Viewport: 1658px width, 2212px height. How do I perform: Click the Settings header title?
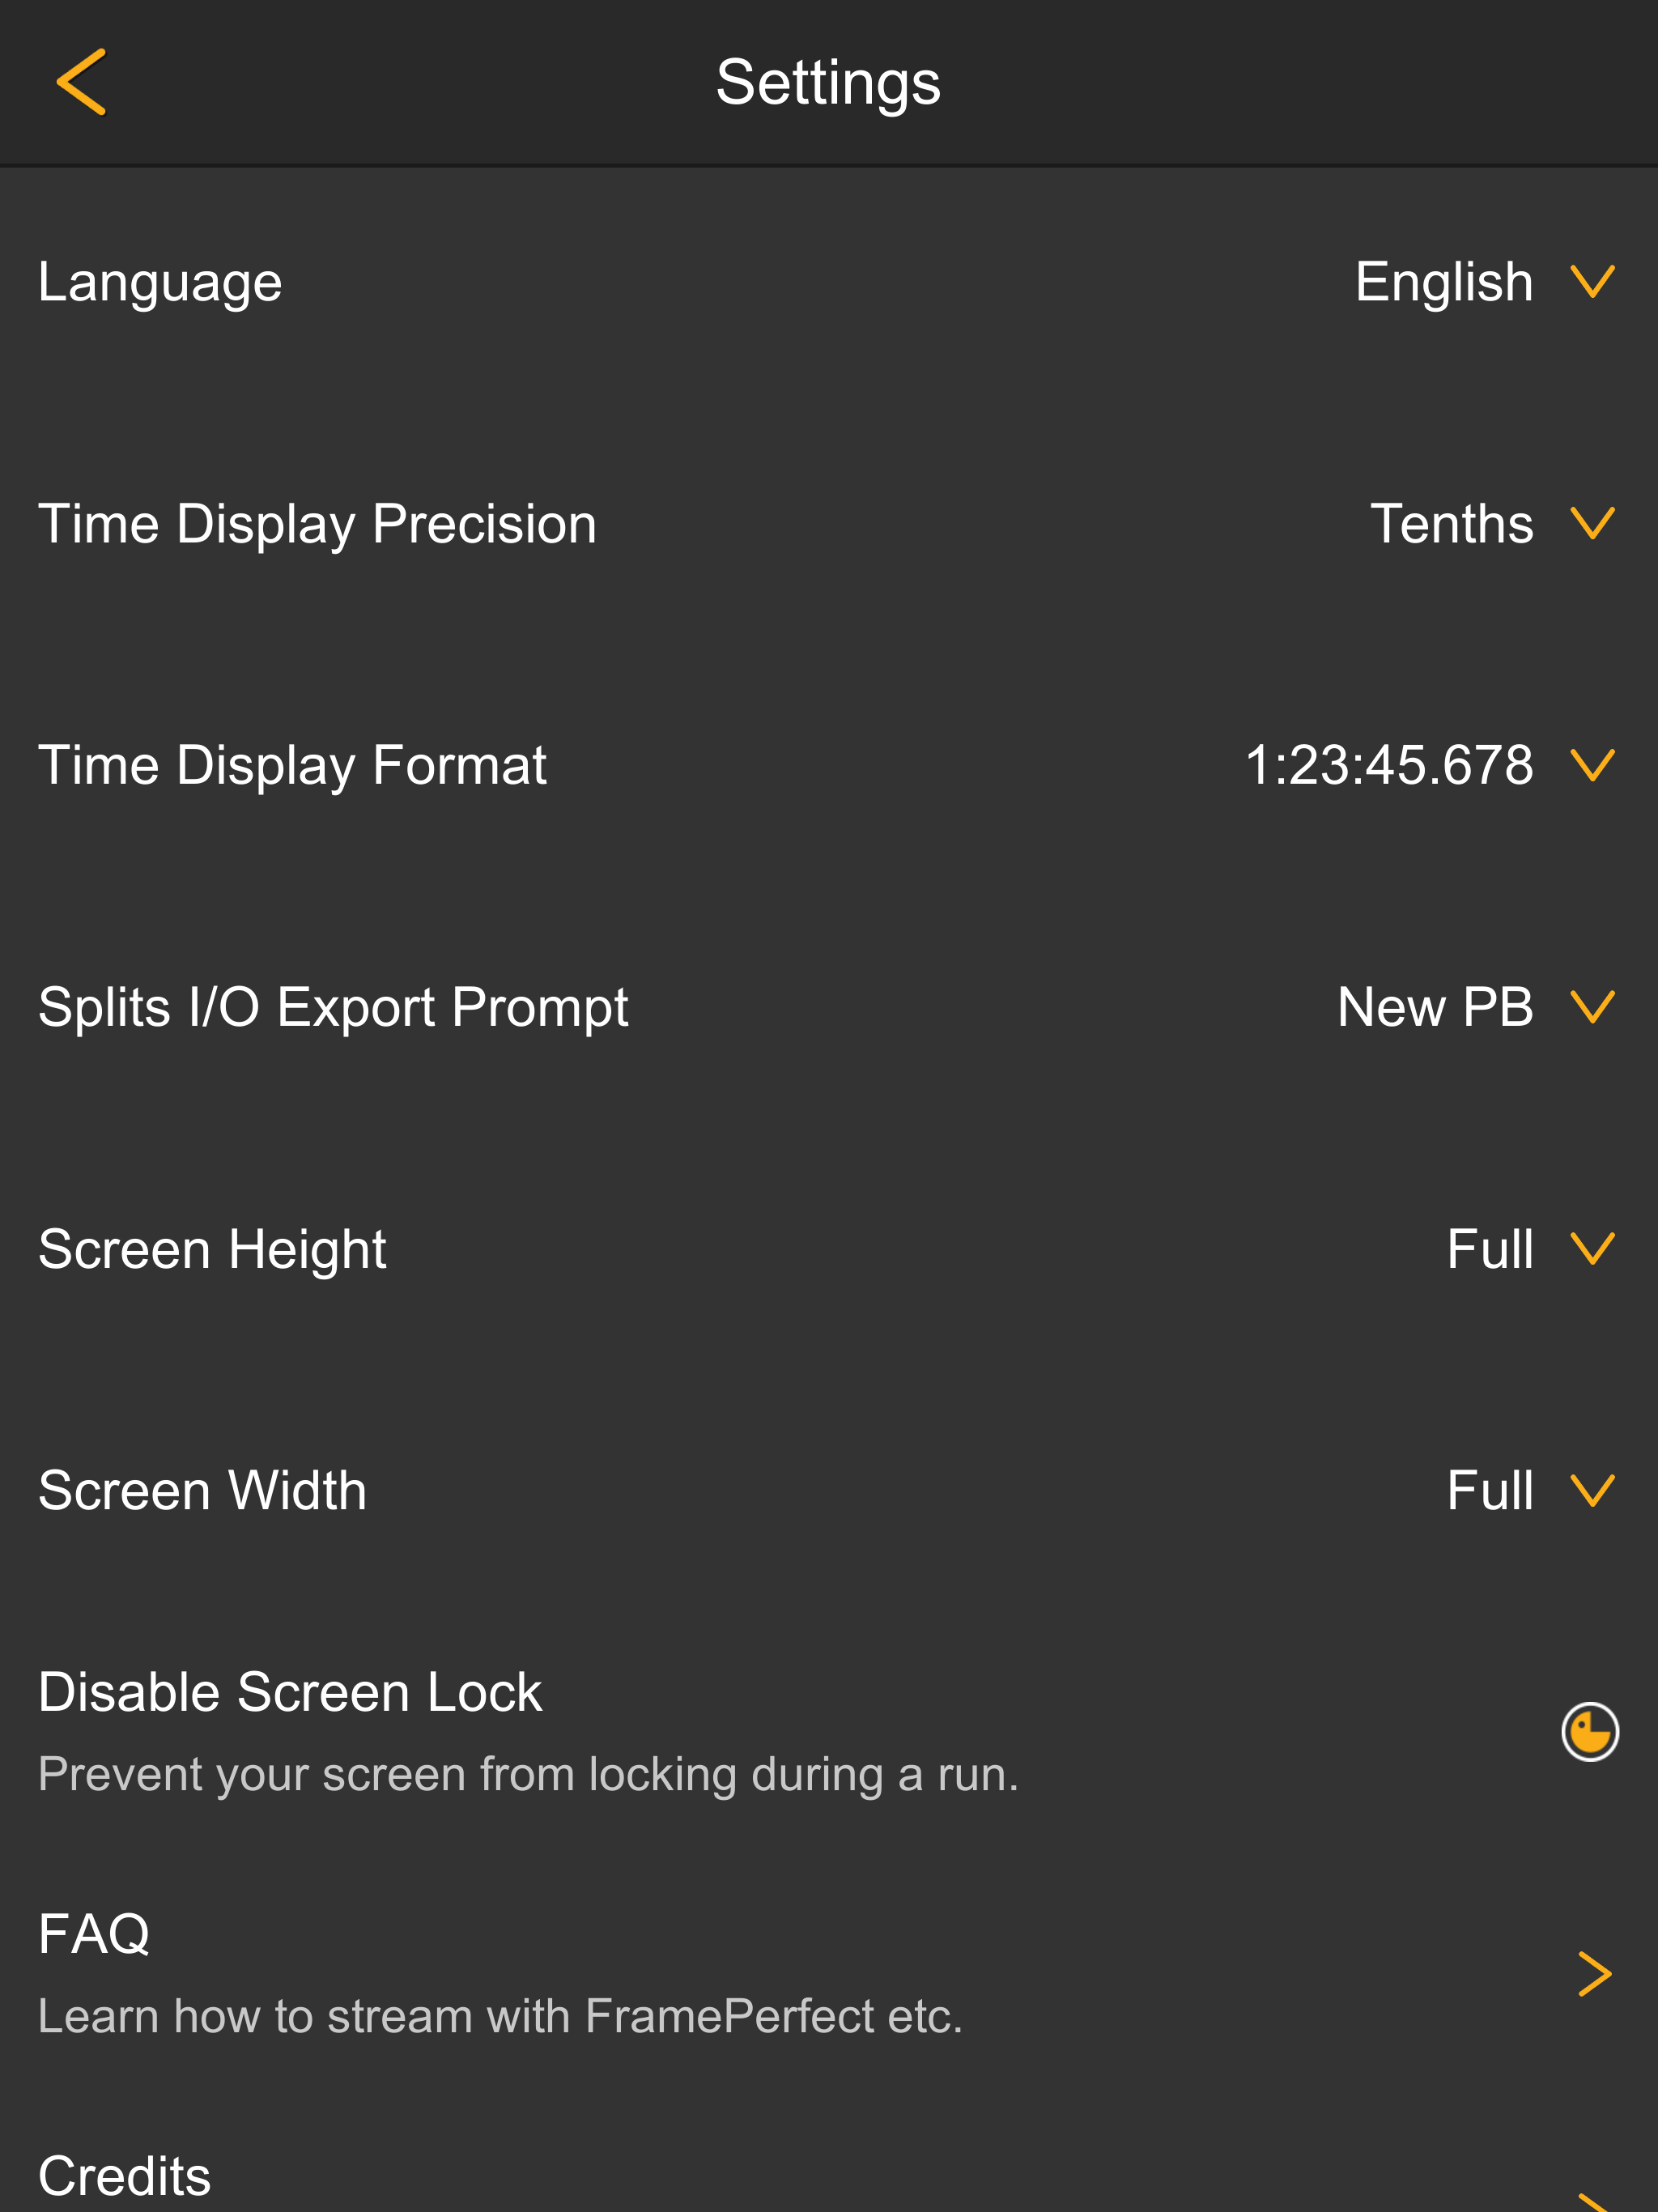828,82
